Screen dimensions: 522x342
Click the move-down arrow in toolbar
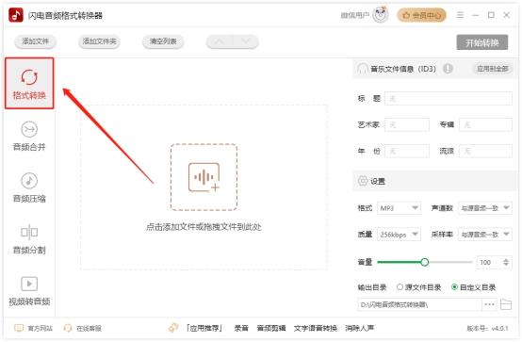point(246,41)
